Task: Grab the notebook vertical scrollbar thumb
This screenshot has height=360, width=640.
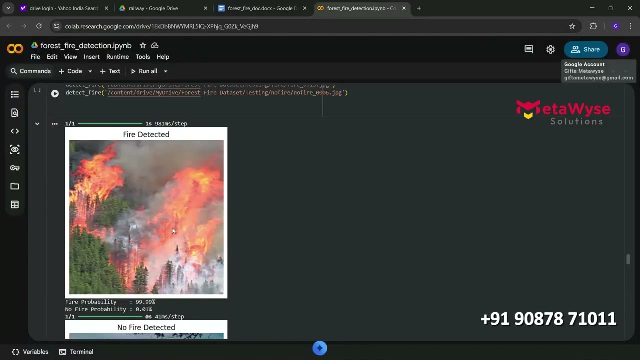Action: 628,259
